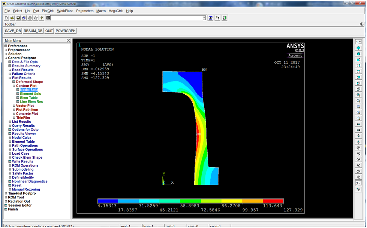Click the Print icon in top toolbar
Image resolution: width=367 pixels, height=228 pixels.
pos(30,18)
